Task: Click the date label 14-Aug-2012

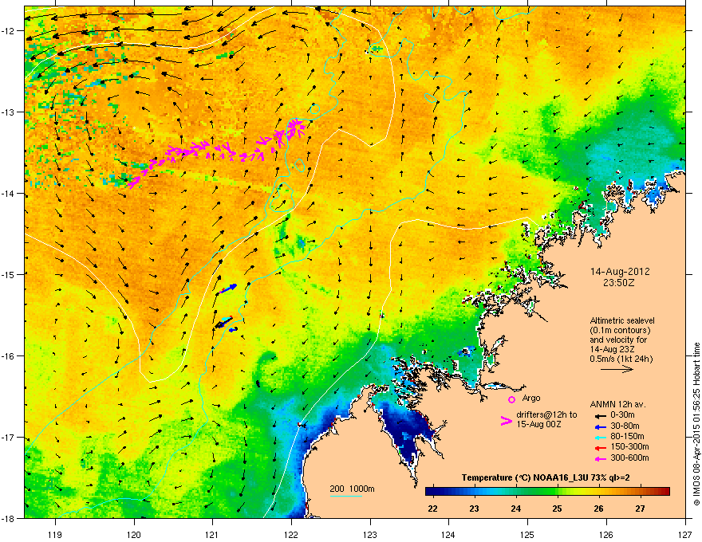Action: pyautogui.click(x=620, y=272)
